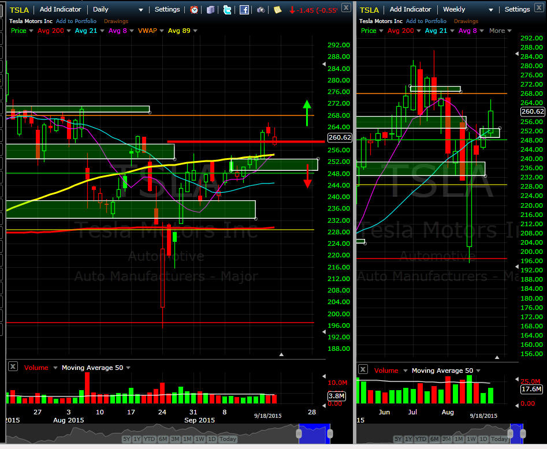Click the Weekly price axis upper scale arrow
This screenshot has height=449, width=547.
coord(516,54)
